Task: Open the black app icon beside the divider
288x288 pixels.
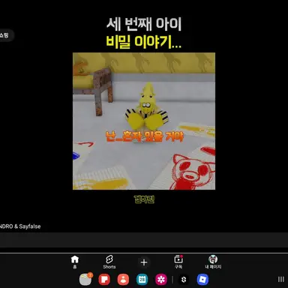Action: pos(184,280)
